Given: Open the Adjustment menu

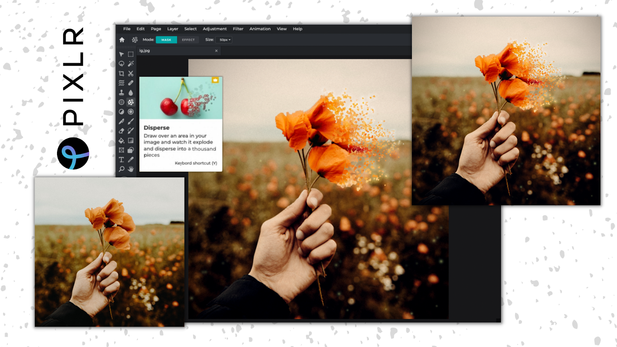Looking at the screenshot, I should [215, 29].
